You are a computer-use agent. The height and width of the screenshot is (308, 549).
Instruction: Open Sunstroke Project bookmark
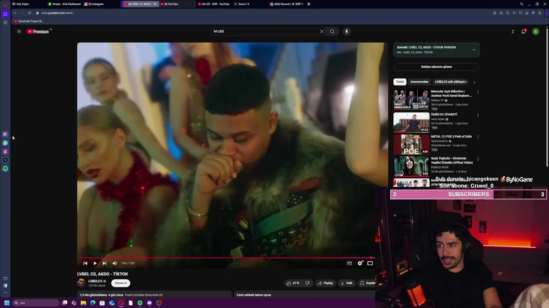coord(29,21)
